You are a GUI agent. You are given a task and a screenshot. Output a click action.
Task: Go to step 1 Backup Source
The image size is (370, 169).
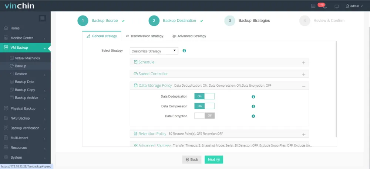101,21
